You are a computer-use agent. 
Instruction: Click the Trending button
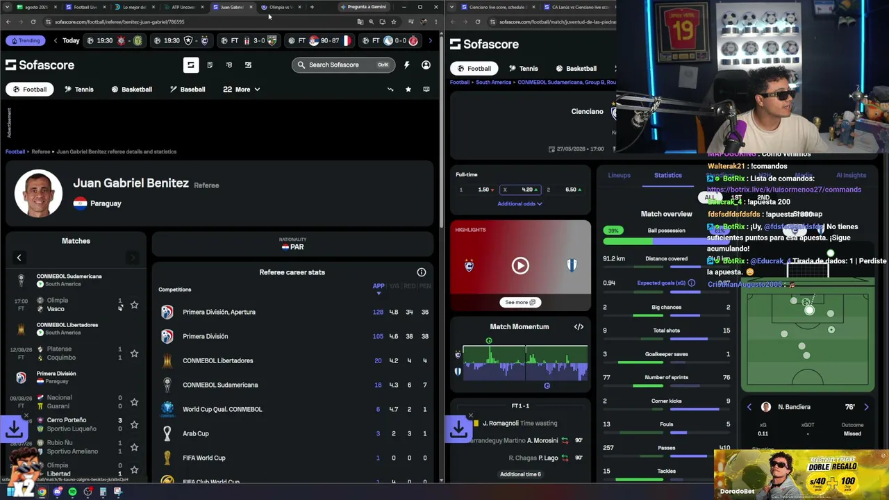(25, 41)
